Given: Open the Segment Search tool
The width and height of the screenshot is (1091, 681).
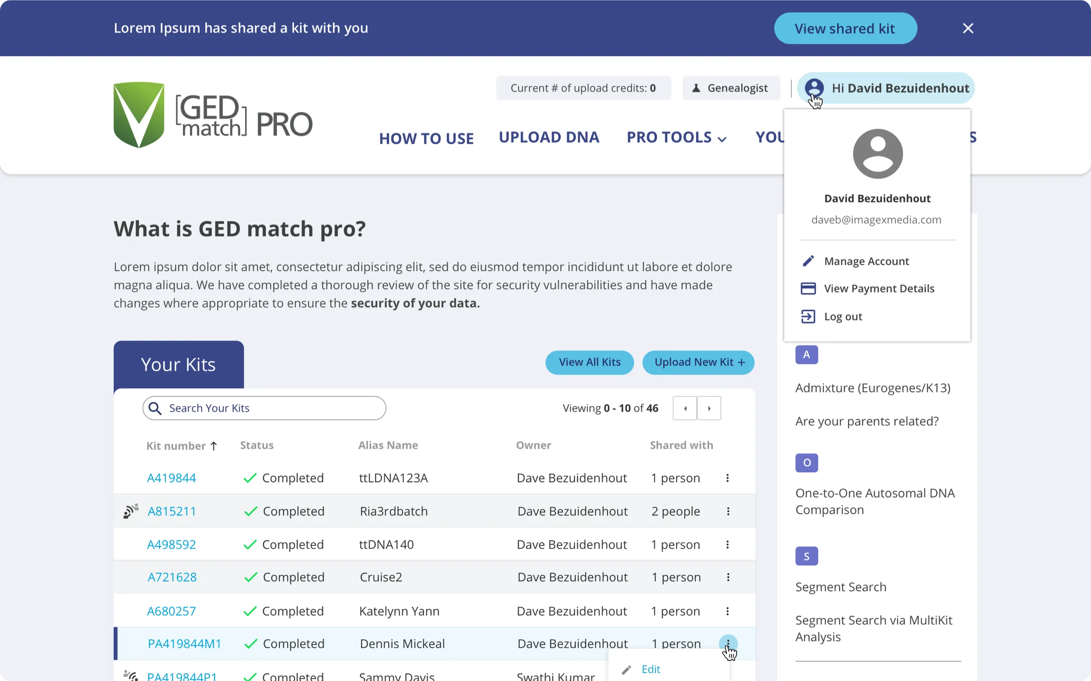Looking at the screenshot, I should tap(841, 587).
